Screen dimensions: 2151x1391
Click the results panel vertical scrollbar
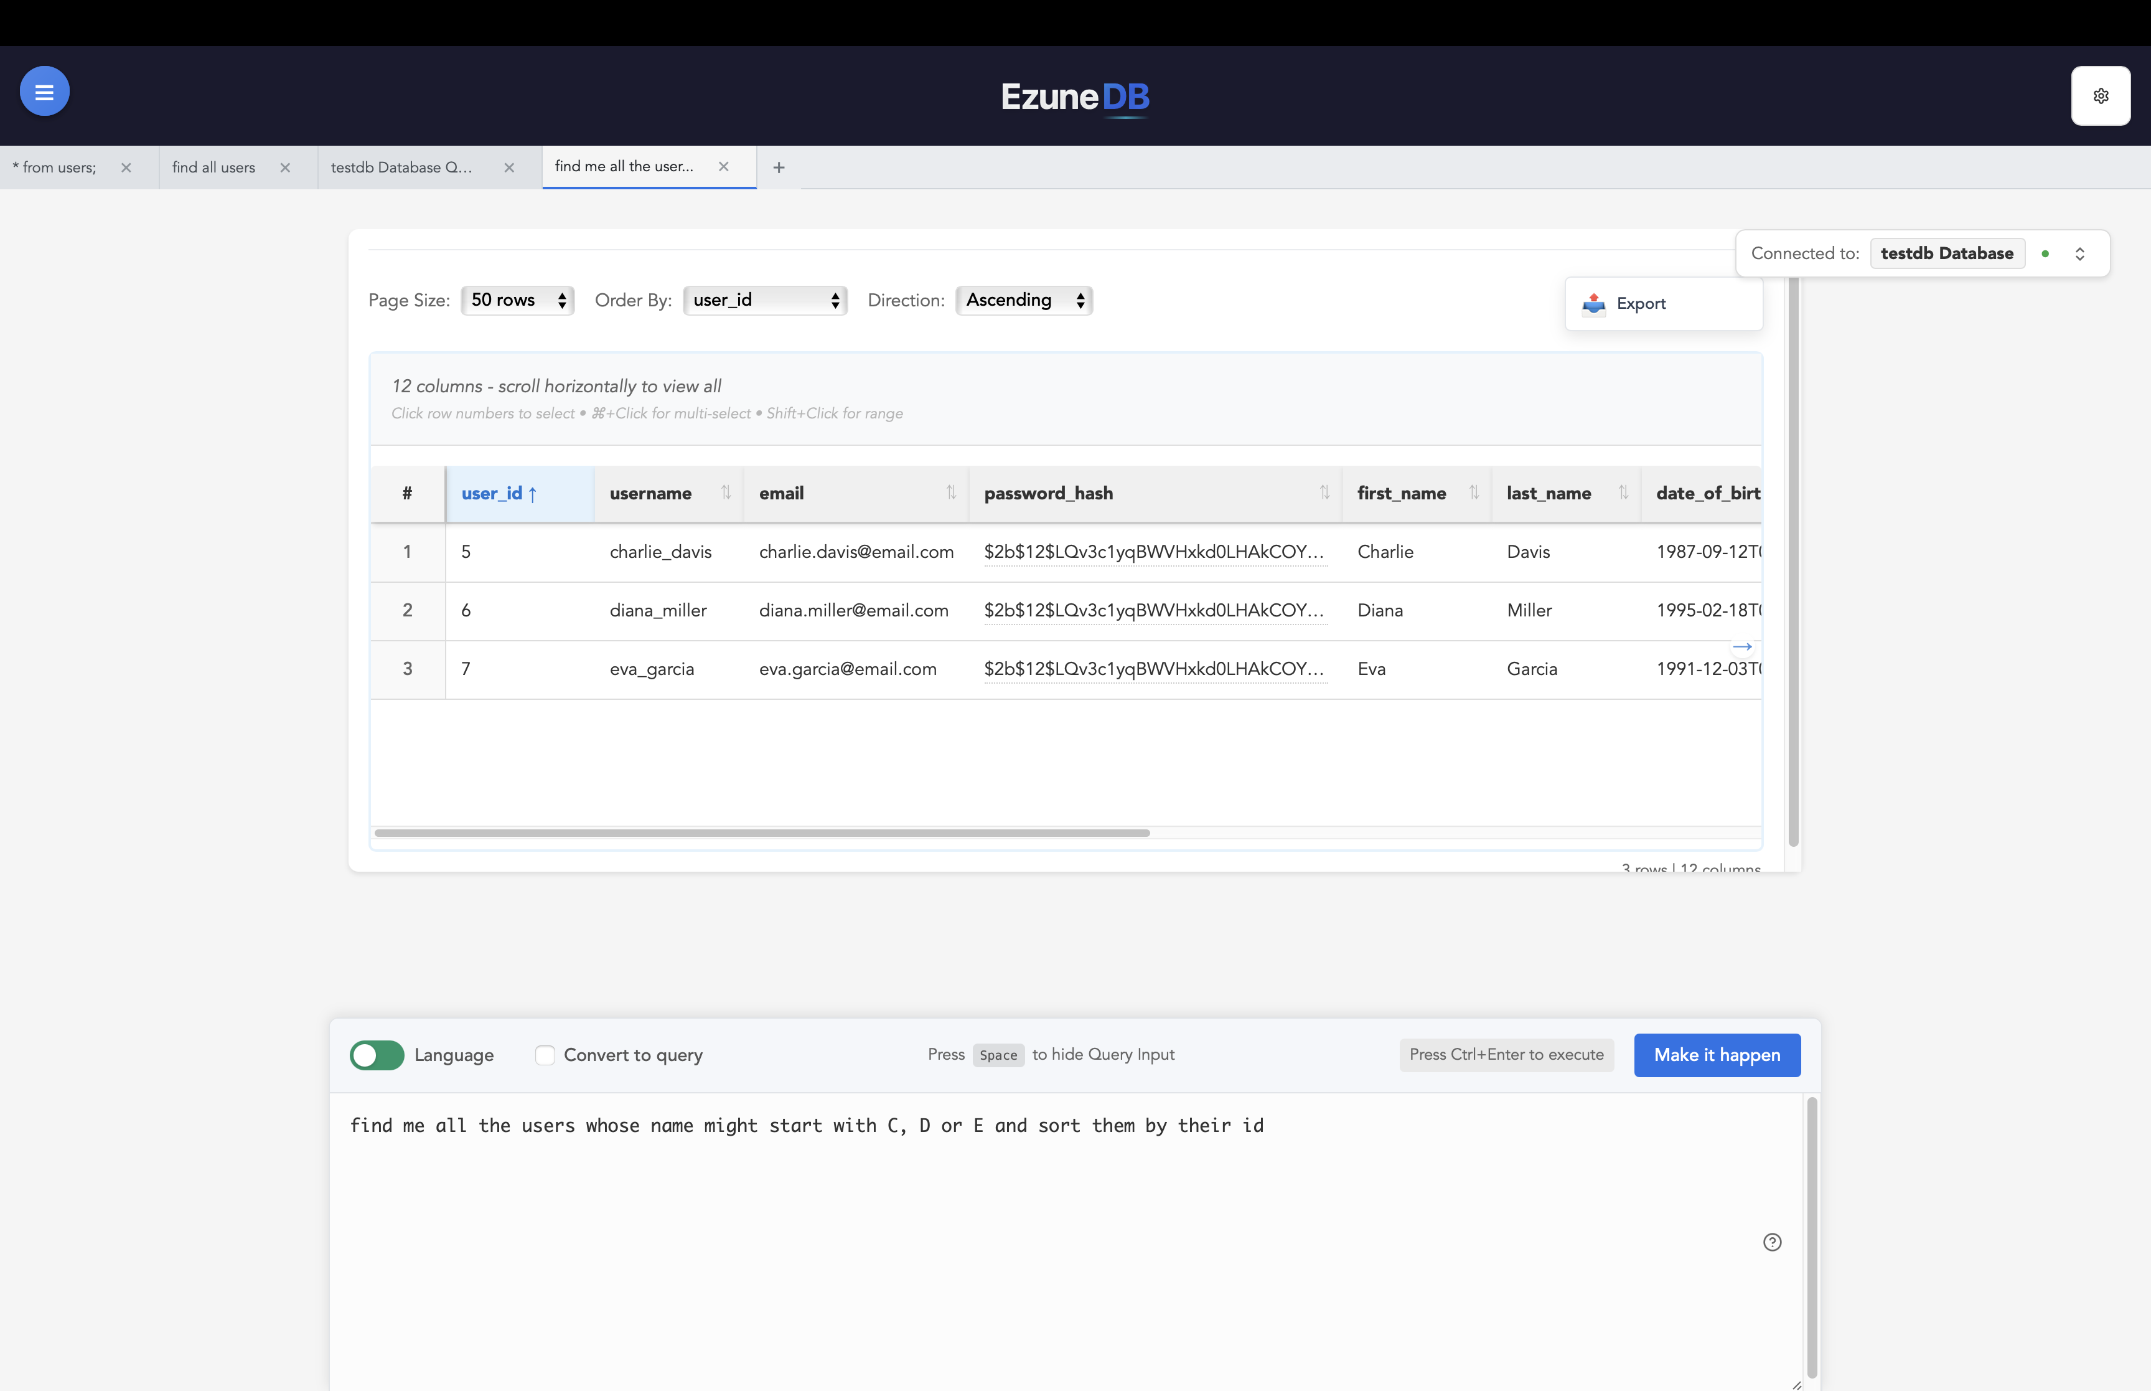pos(1794,560)
